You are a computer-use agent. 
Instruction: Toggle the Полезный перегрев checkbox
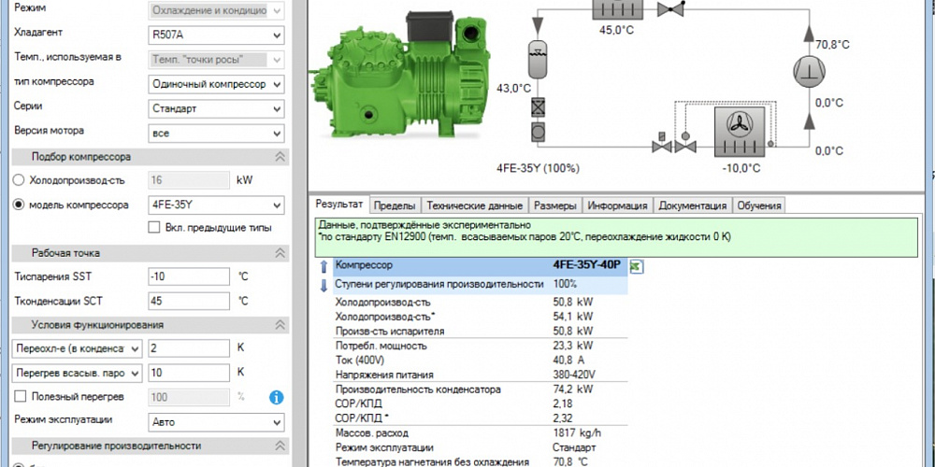[x=21, y=396]
